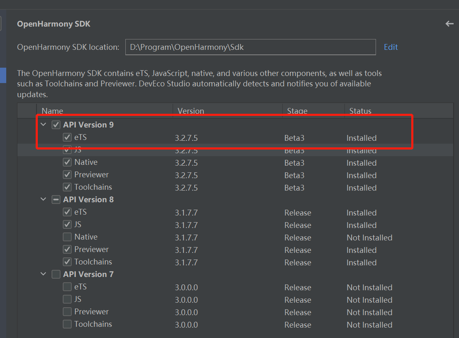The image size is (459, 338).
Task: Click version 3.2.7.5 in API 9 eTS row
Action: click(x=186, y=138)
